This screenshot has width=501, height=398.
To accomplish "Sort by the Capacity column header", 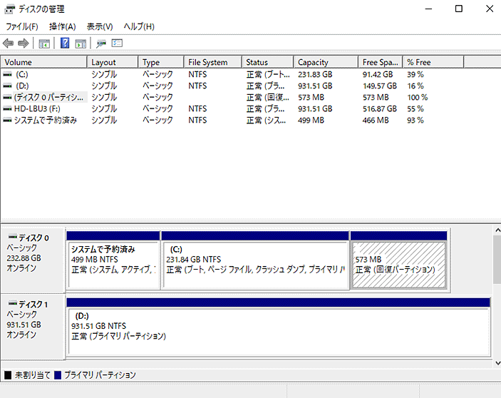I will point(326,62).
